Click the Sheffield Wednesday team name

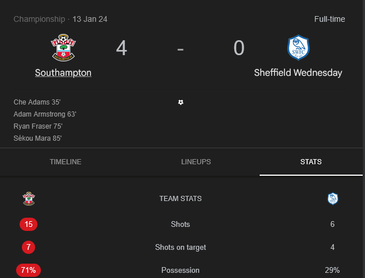298,73
